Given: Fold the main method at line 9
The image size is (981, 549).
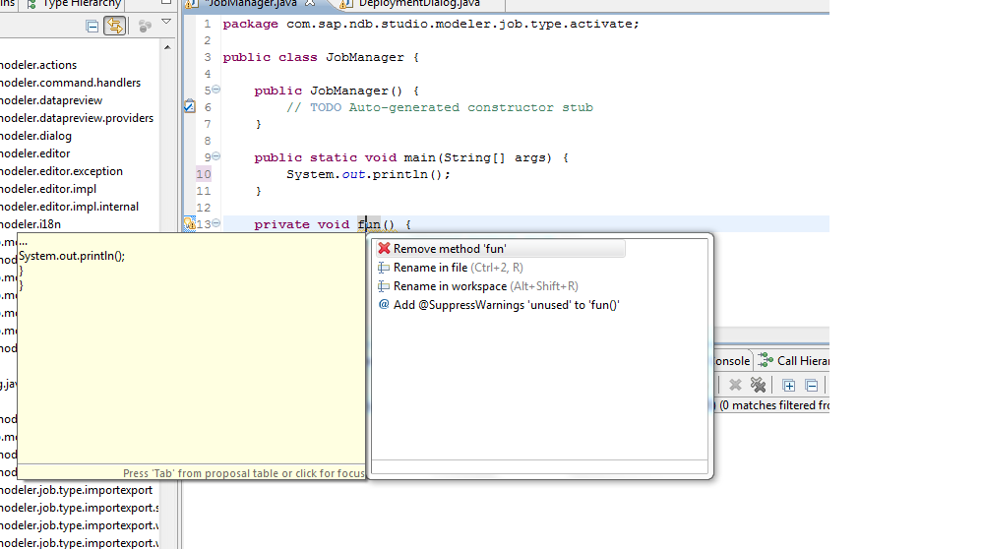Looking at the screenshot, I should pos(215,156).
